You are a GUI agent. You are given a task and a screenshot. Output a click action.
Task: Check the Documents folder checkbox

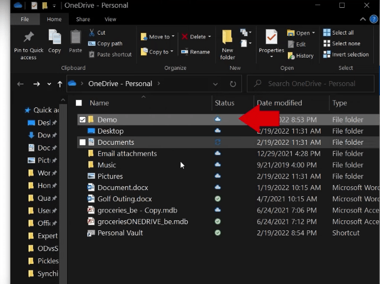point(83,143)
